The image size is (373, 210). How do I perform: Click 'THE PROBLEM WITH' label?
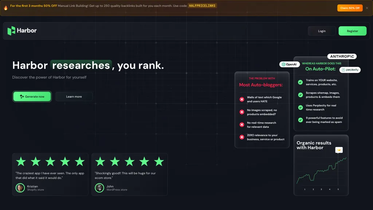tap(262, 78)
